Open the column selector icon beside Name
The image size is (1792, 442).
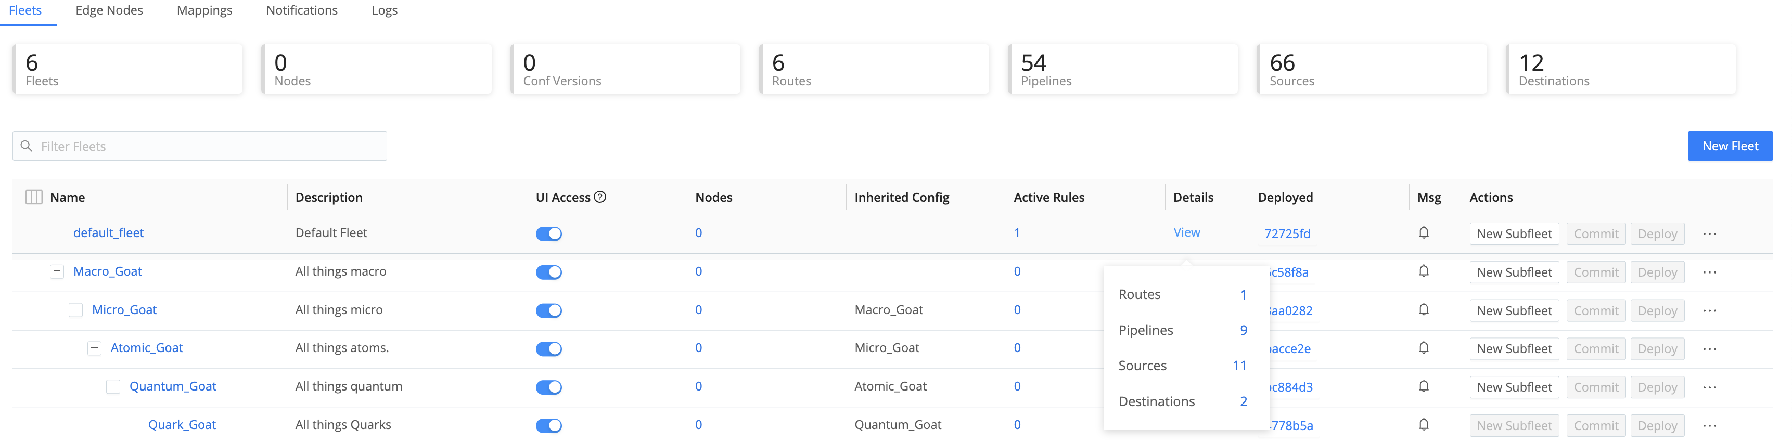pos(33,198)
